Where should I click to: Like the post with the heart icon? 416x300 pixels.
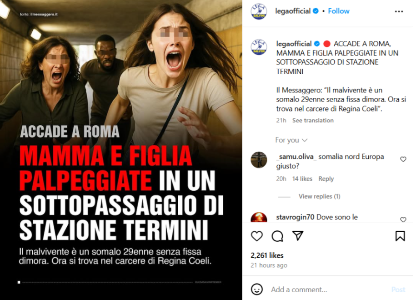point(256,236)
